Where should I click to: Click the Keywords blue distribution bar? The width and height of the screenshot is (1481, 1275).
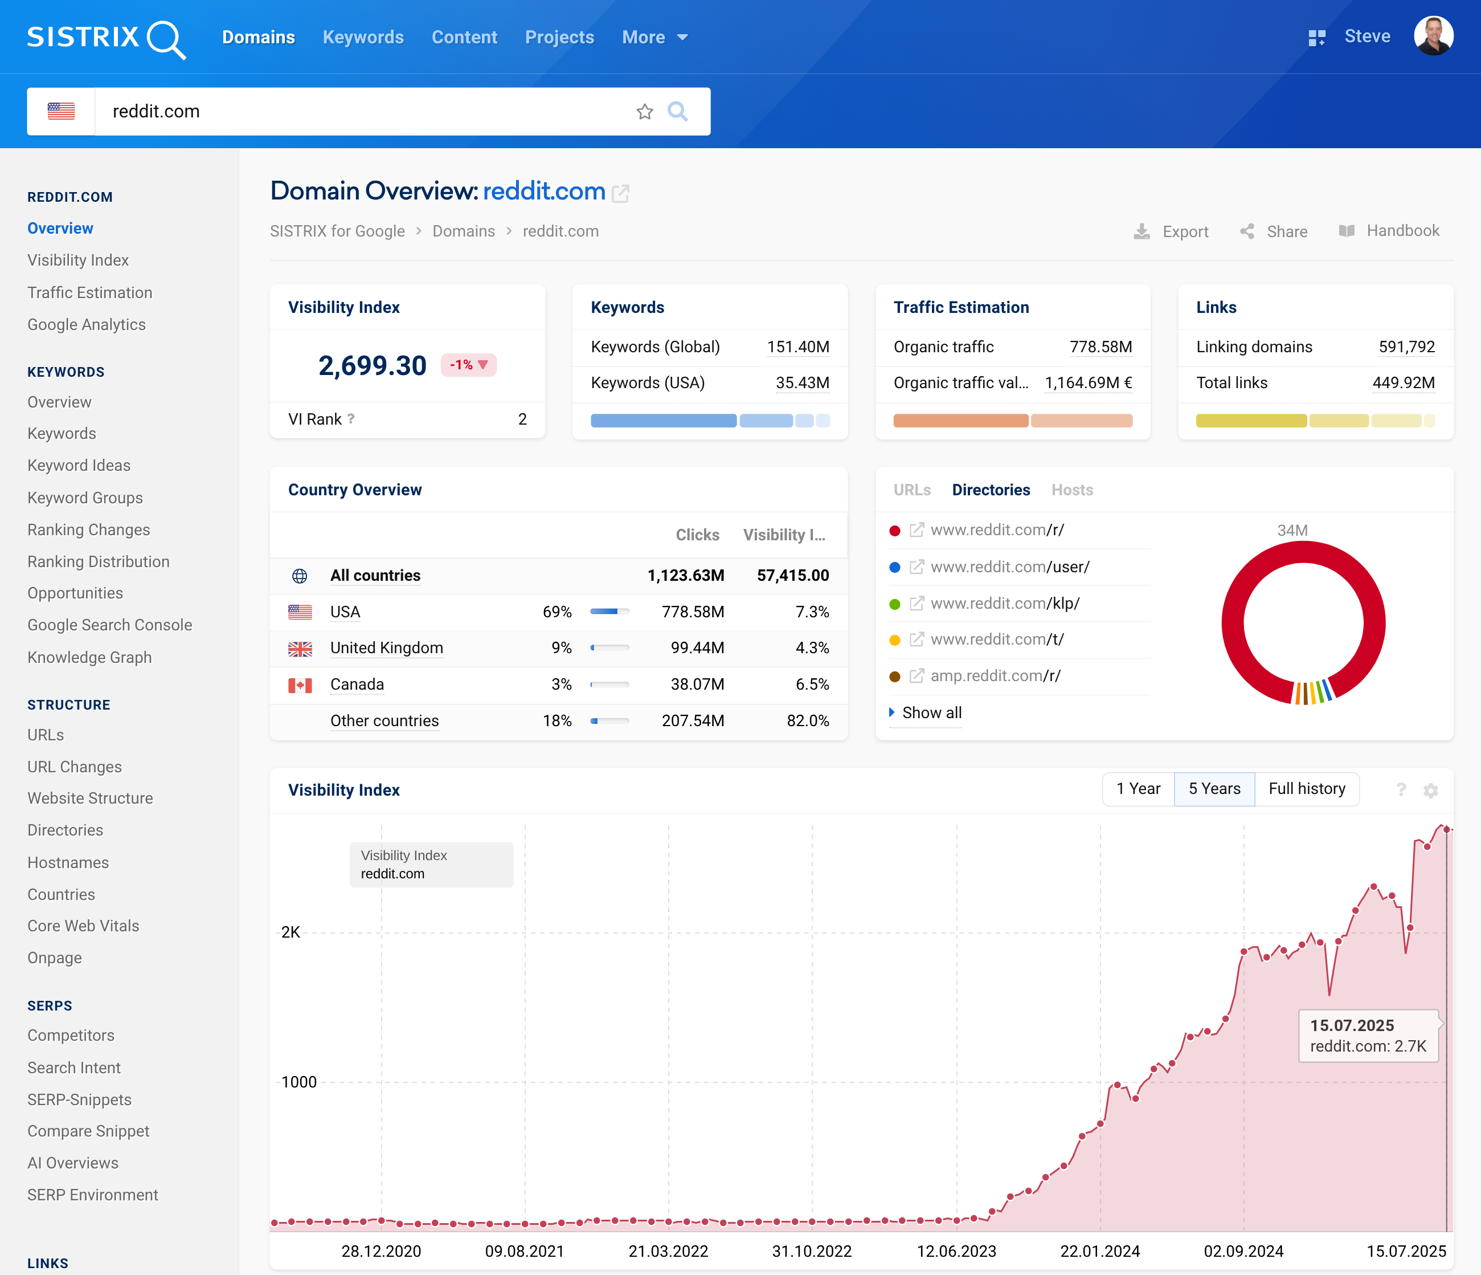tap(710, 421)
